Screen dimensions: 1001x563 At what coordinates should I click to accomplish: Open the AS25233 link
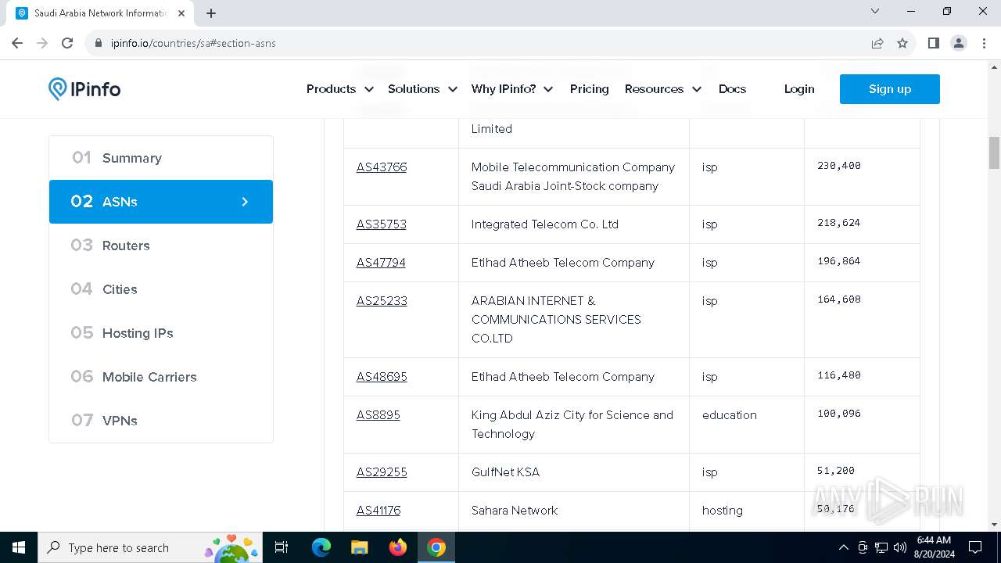[382, 301]
